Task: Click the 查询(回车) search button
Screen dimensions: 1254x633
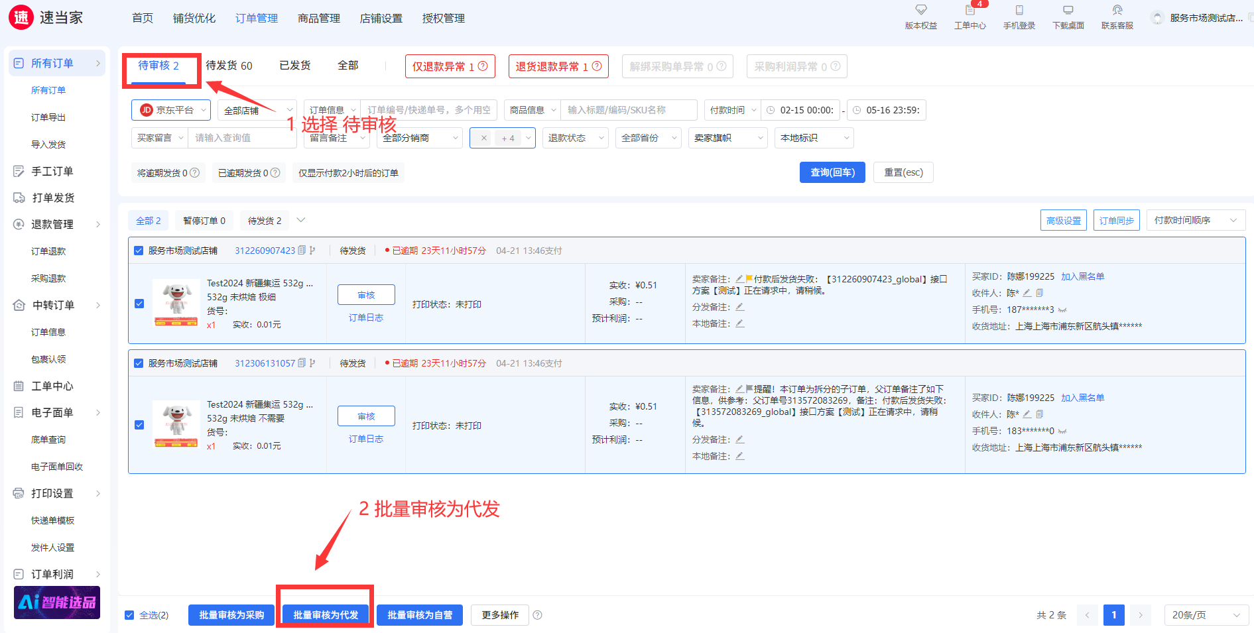Action: pyautogui.click(x=832, y=172)
